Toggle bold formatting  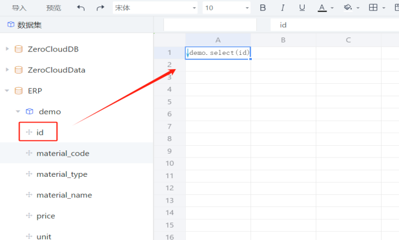pyautogui.click(x=263, y=8)
